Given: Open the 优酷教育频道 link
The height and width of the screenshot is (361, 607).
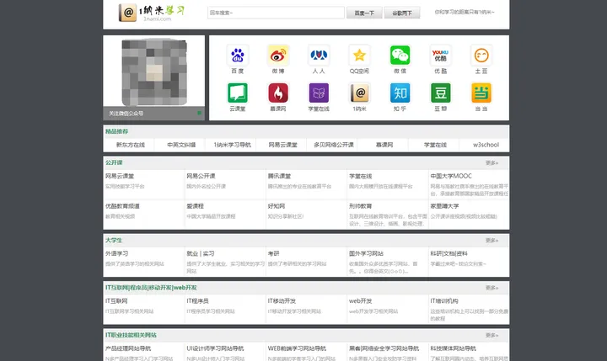Looking at the screenshot, I should tap(122, 206).
